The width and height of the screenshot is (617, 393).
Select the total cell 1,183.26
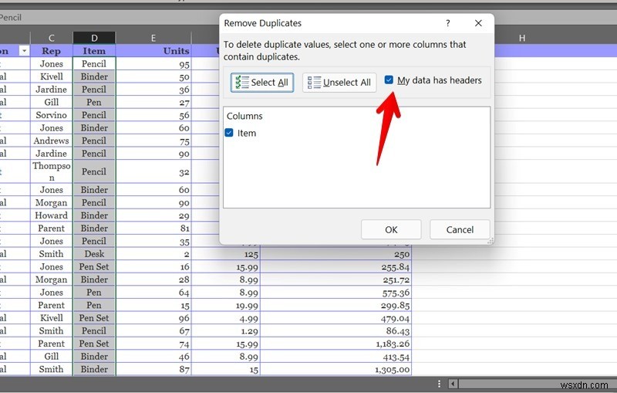click(335, 344)
